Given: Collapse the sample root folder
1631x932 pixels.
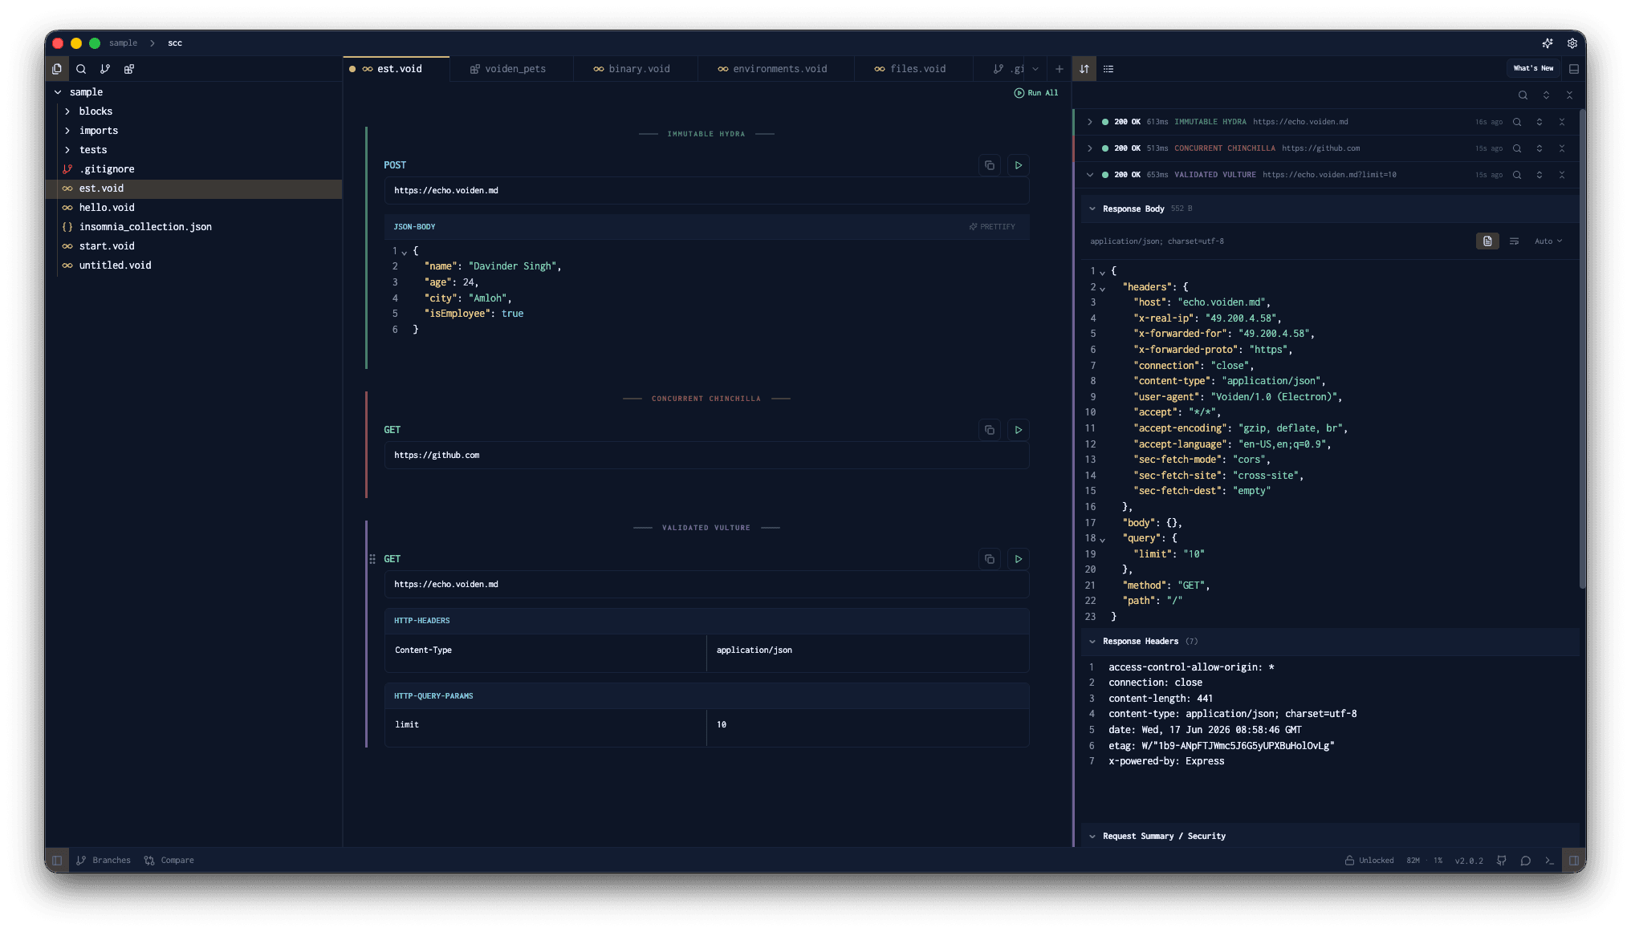Looking at the screenshot, I should [x=58, y=92].
